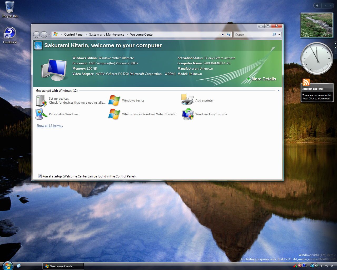Click the Windows Sidebar tray icon
The width and height of the screenshot is (337, 270).
(x=305, y=266)
